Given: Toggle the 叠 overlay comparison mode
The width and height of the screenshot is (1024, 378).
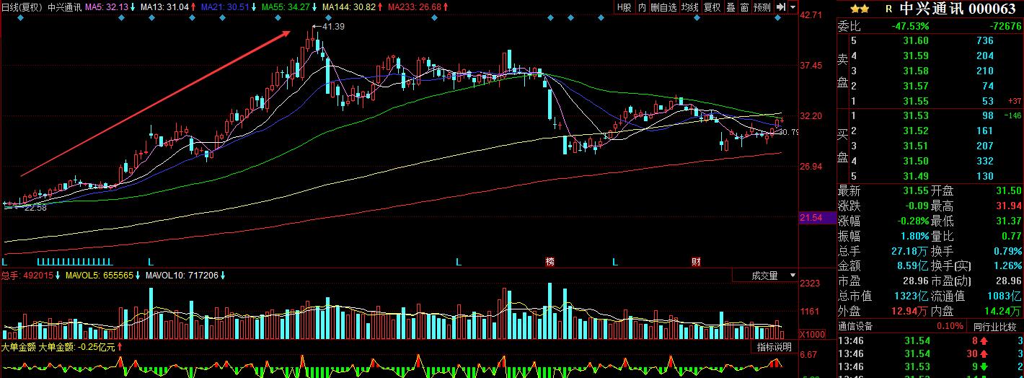Looking at the screenshot, I should [x=730, y=7].
